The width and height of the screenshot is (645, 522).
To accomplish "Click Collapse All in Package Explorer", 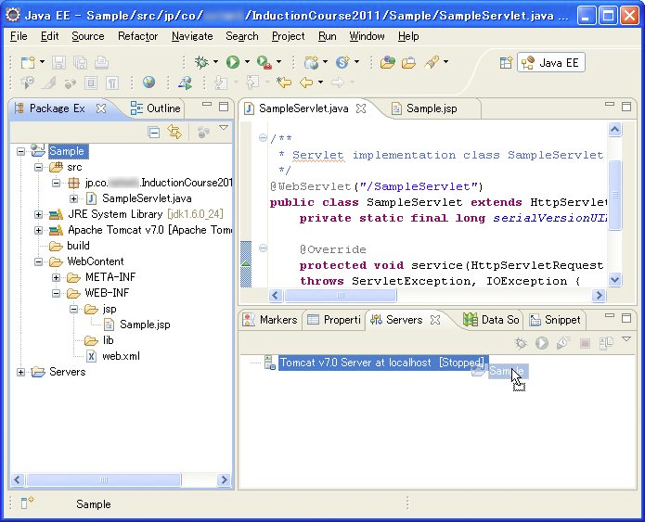I will pos(153,133).
